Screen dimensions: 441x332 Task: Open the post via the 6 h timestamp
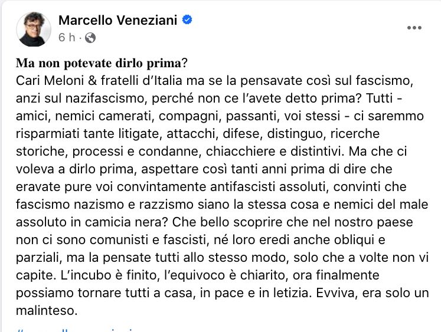point(67,37)
